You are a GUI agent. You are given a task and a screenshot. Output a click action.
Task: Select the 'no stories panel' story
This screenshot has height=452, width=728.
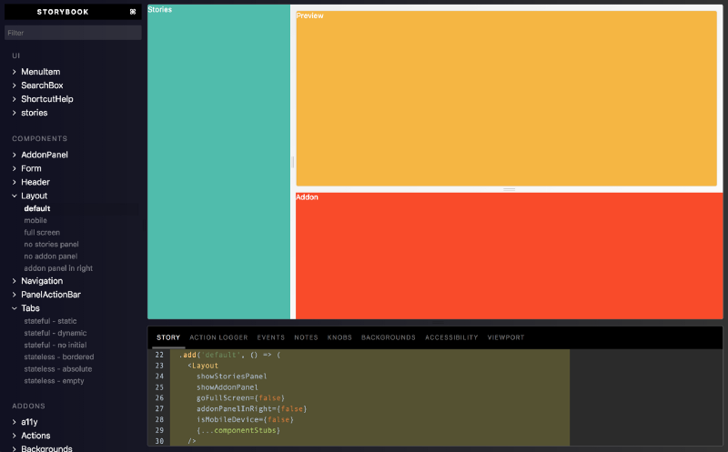[51, 244]
